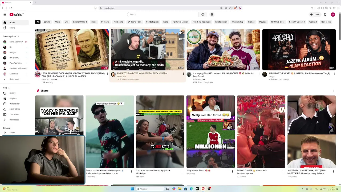This screenshot has height=192, width=341.
Task: Open the Windows Start menu
Action: 132,189
